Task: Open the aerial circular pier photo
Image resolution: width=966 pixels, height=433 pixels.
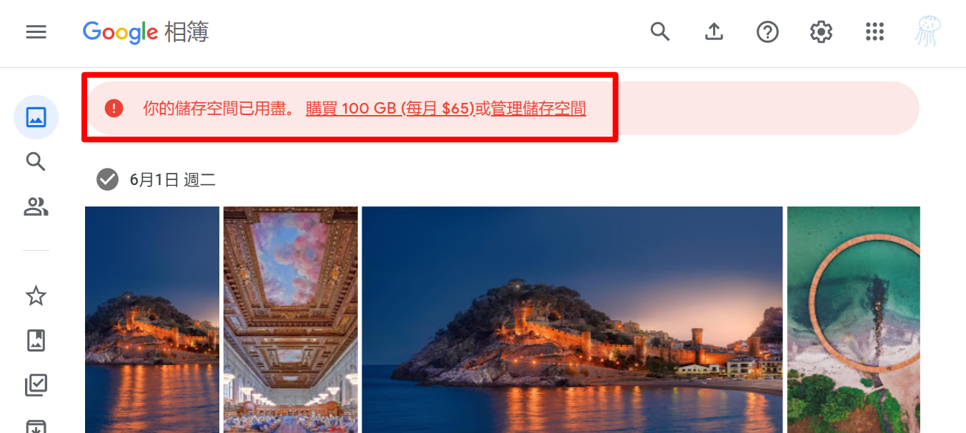Action: click(x=854, y=319)
